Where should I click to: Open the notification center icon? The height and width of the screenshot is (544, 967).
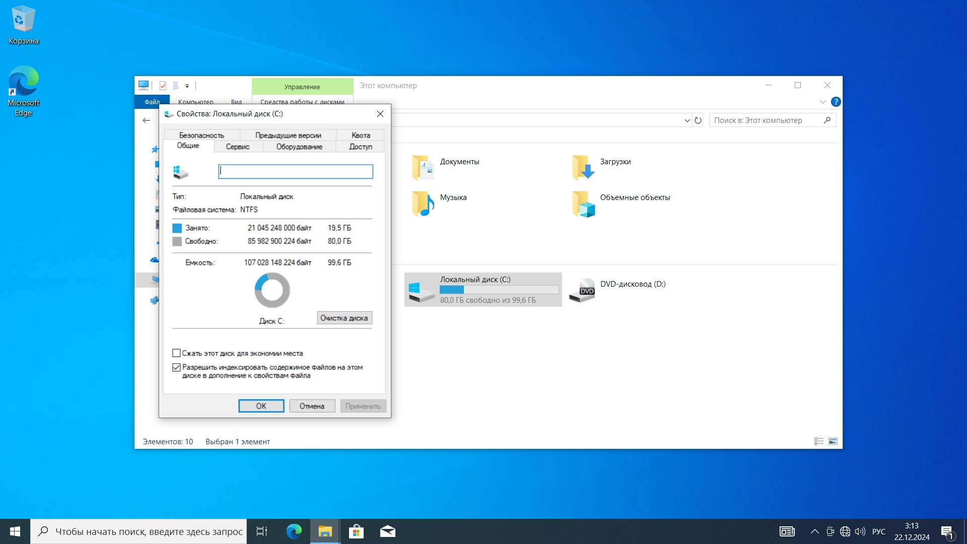click(x=947, y=531)
